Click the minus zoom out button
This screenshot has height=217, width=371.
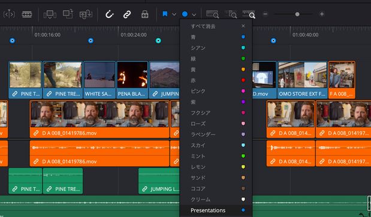point(266,14)
